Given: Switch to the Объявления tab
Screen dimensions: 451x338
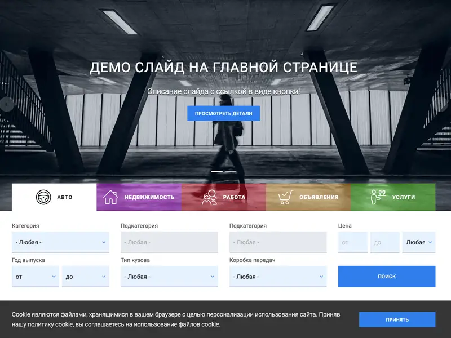Looking at the screenshot, I should tap(308, 197).
